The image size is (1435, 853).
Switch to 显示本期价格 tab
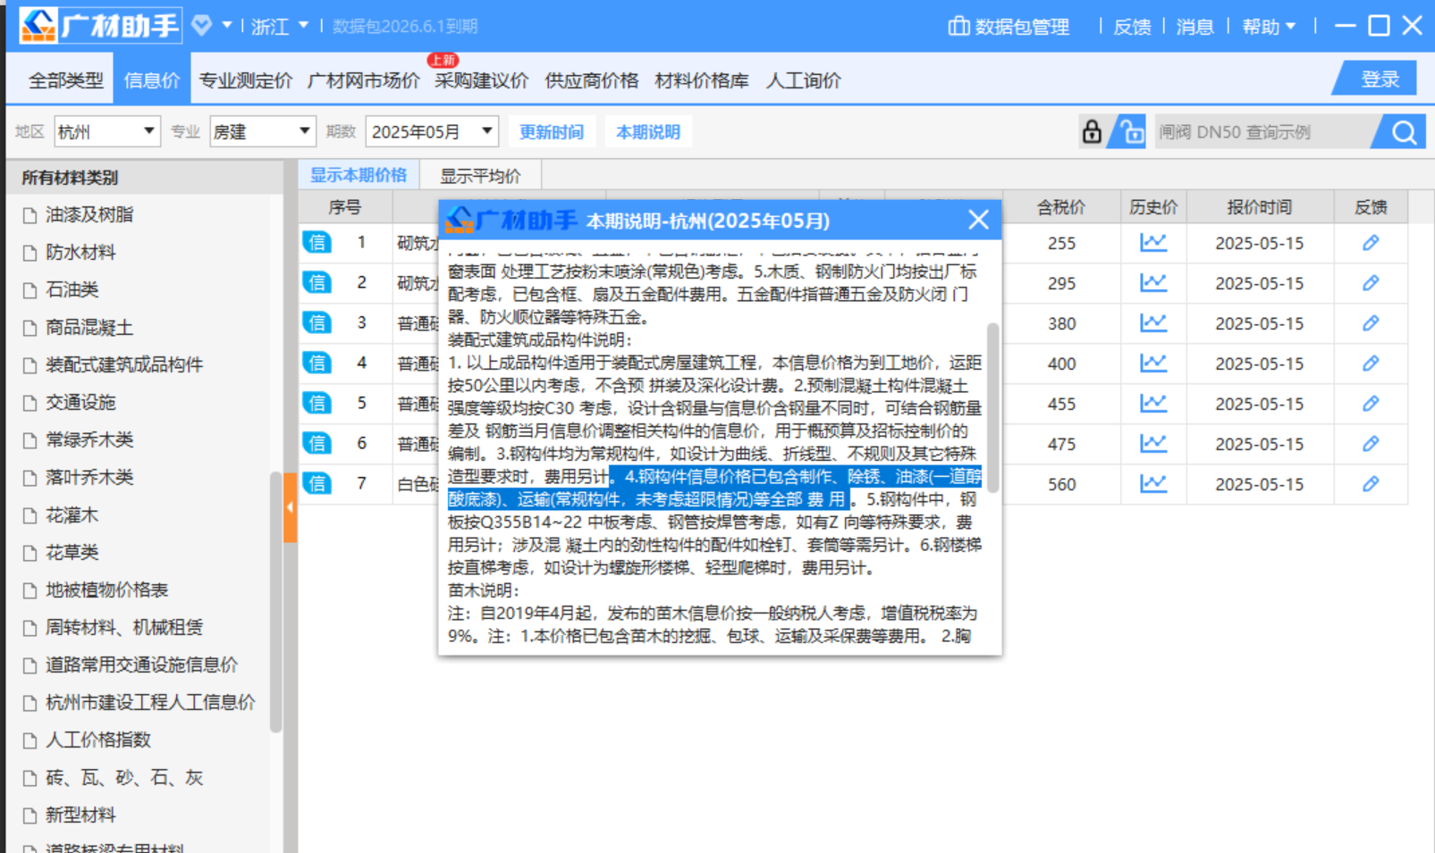pos(359,175)
